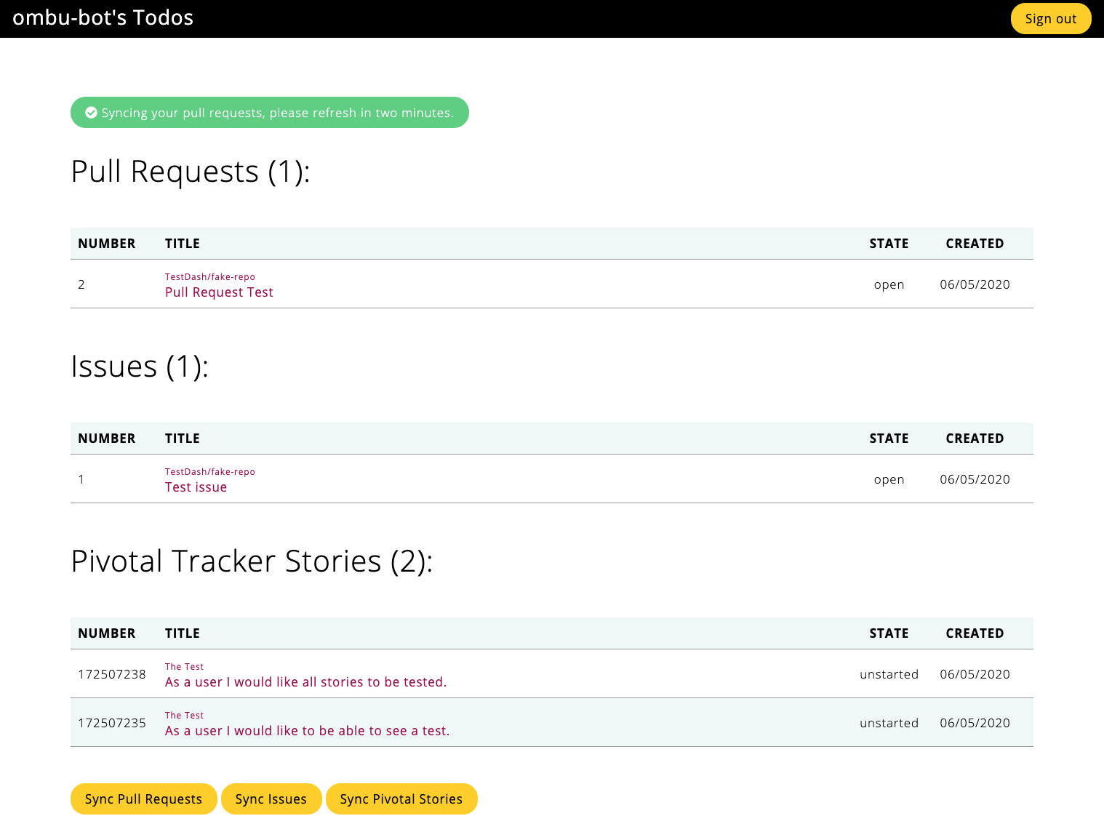1104x832 pixels.
Task: Click created date for story 172507235
Action: [x=975, y=723]
